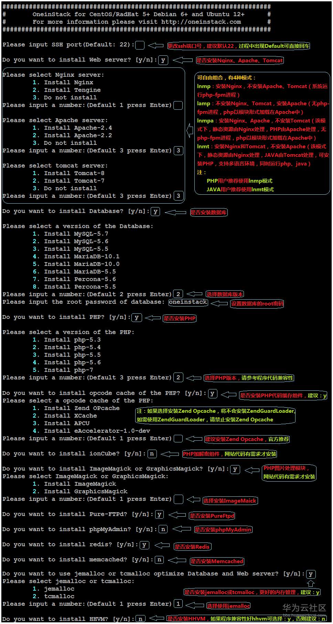This screenshot has width=333, height=624.
Task: Click the arrow next to the redis answer box
Action: pos(162,545)
